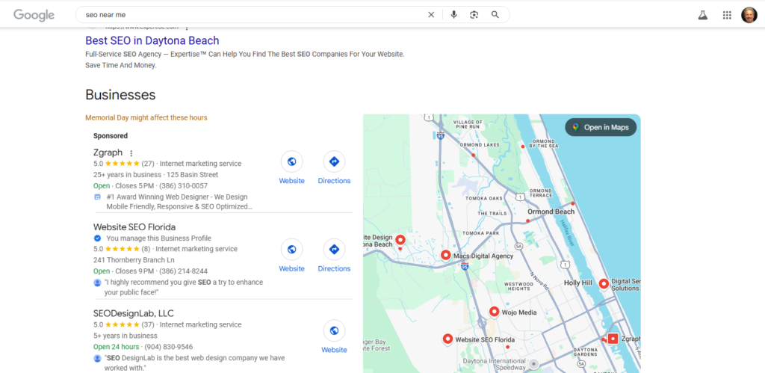
Task: Select the Website SEO Florida listing title
Action: (x=133, y=226)
